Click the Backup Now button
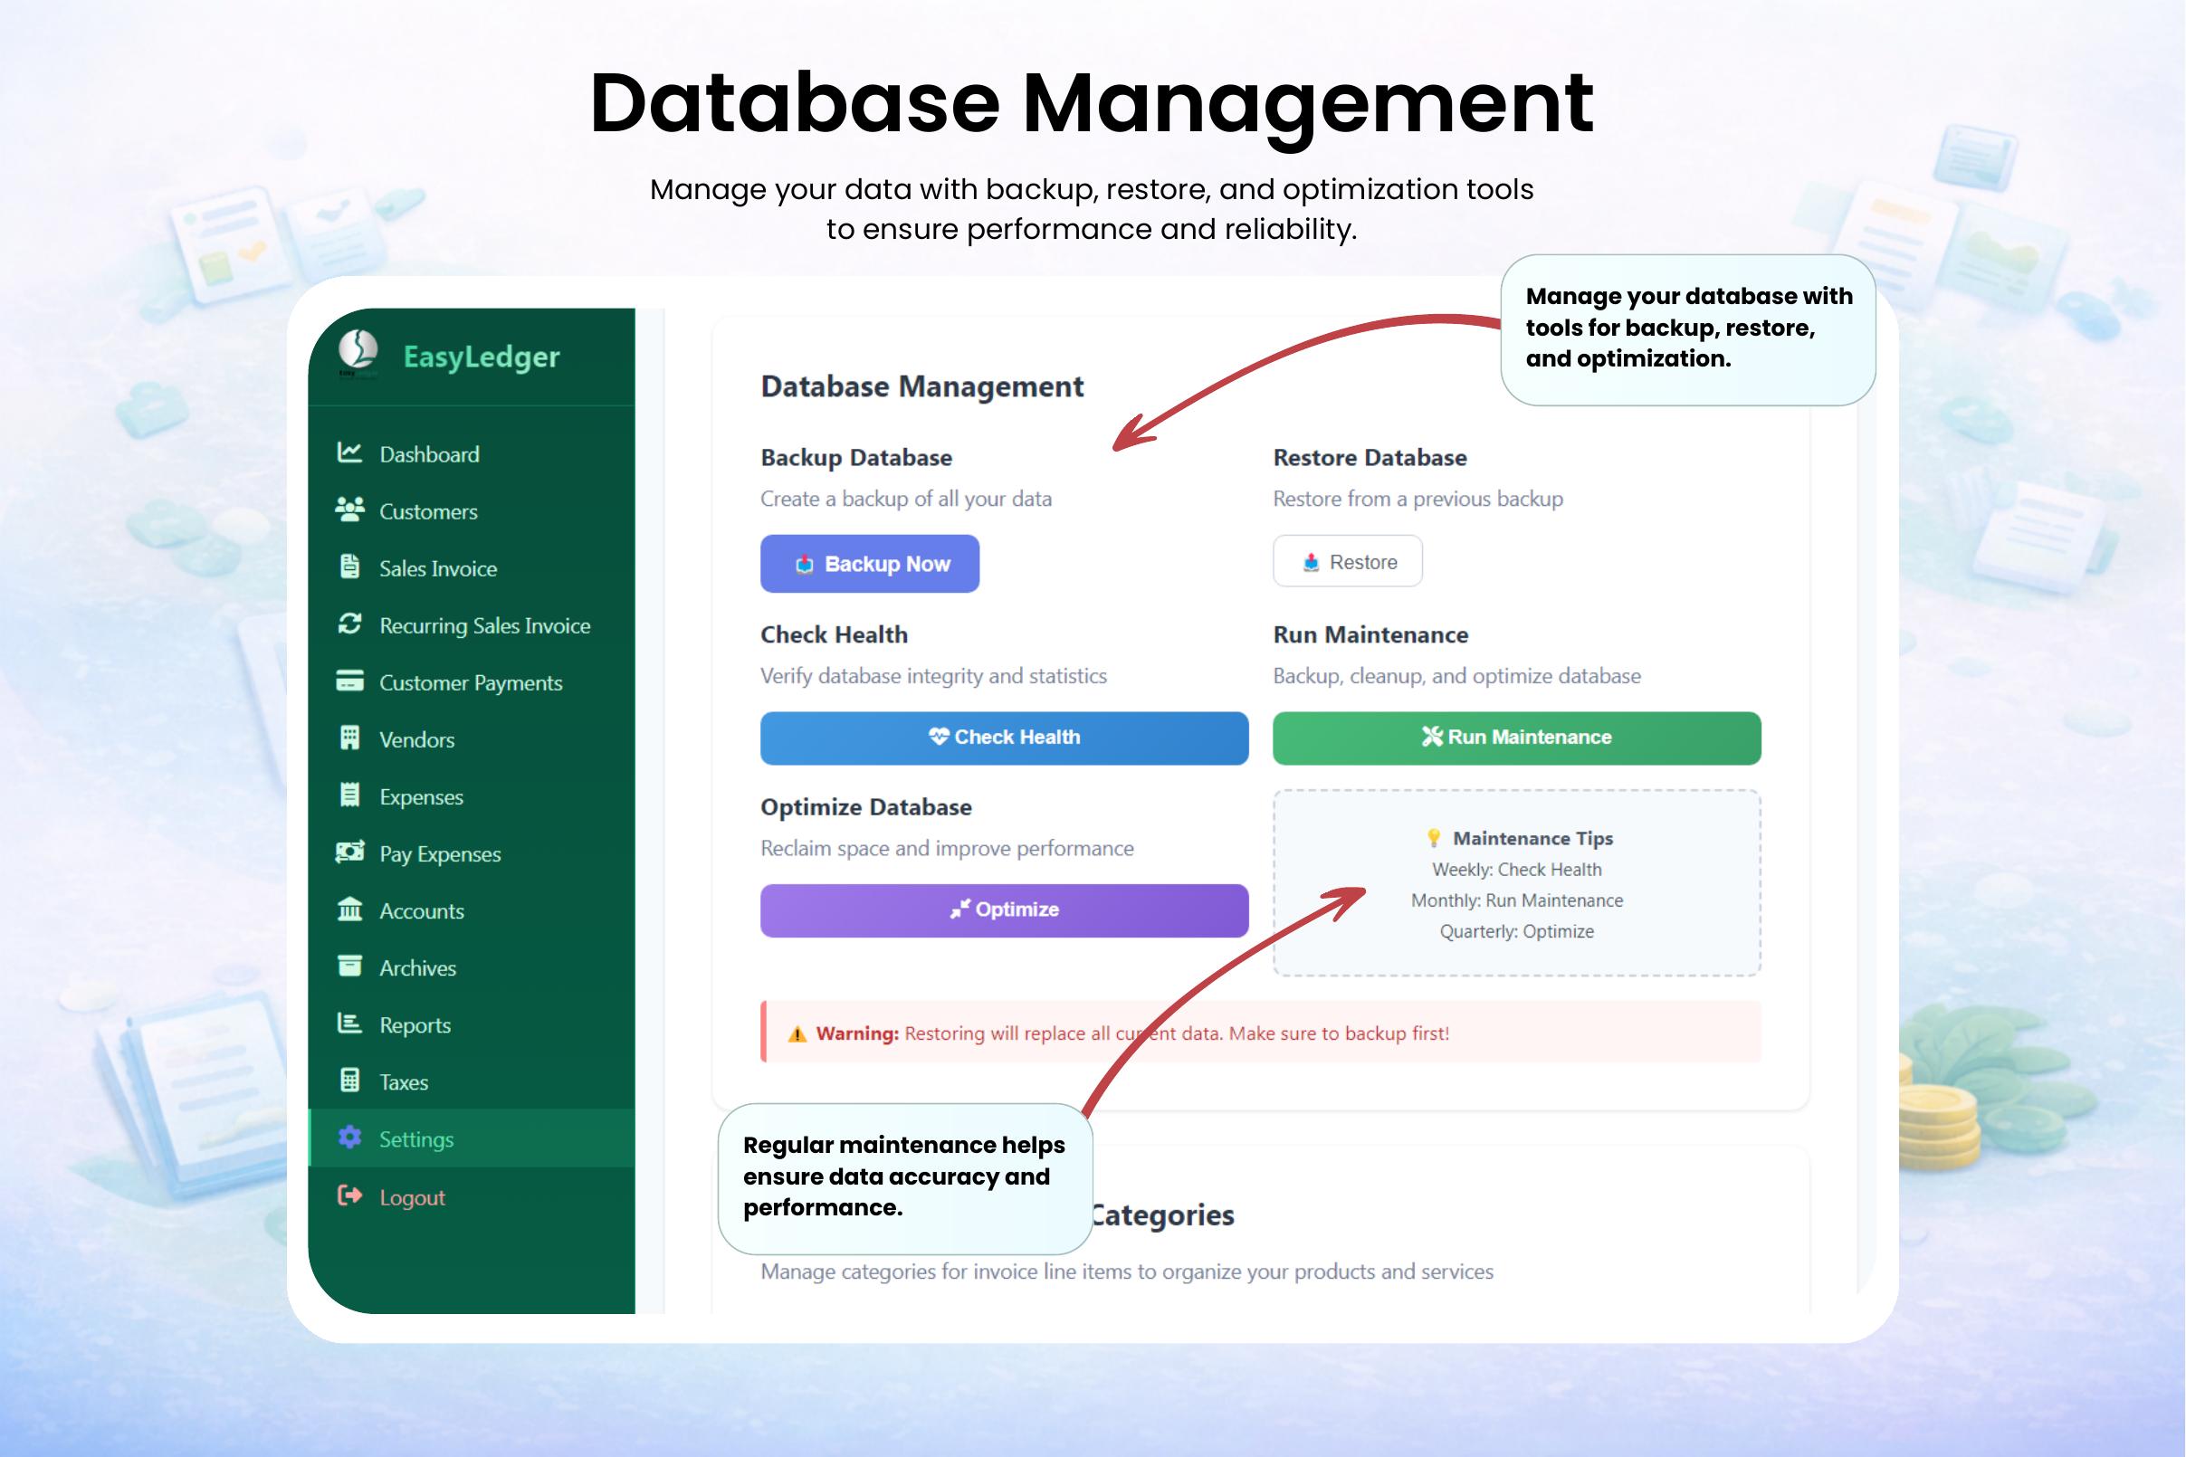 click(870, 564)
